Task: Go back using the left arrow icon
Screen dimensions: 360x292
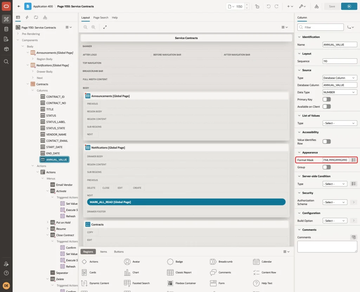Action: 19,6
